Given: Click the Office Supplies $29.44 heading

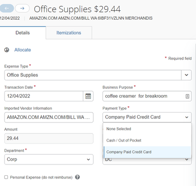Looking at the screenshot, I should click(x=77, y=9).
